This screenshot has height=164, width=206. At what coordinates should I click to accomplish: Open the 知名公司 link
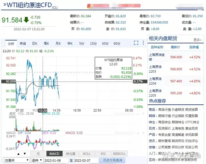[x=191, y=147]
